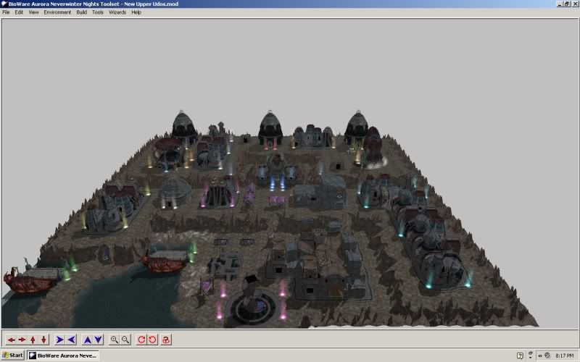The width and height of the screenshot is (580, 362).
Task: Pan camera right with red right arrow
Action: coord(22,340)
